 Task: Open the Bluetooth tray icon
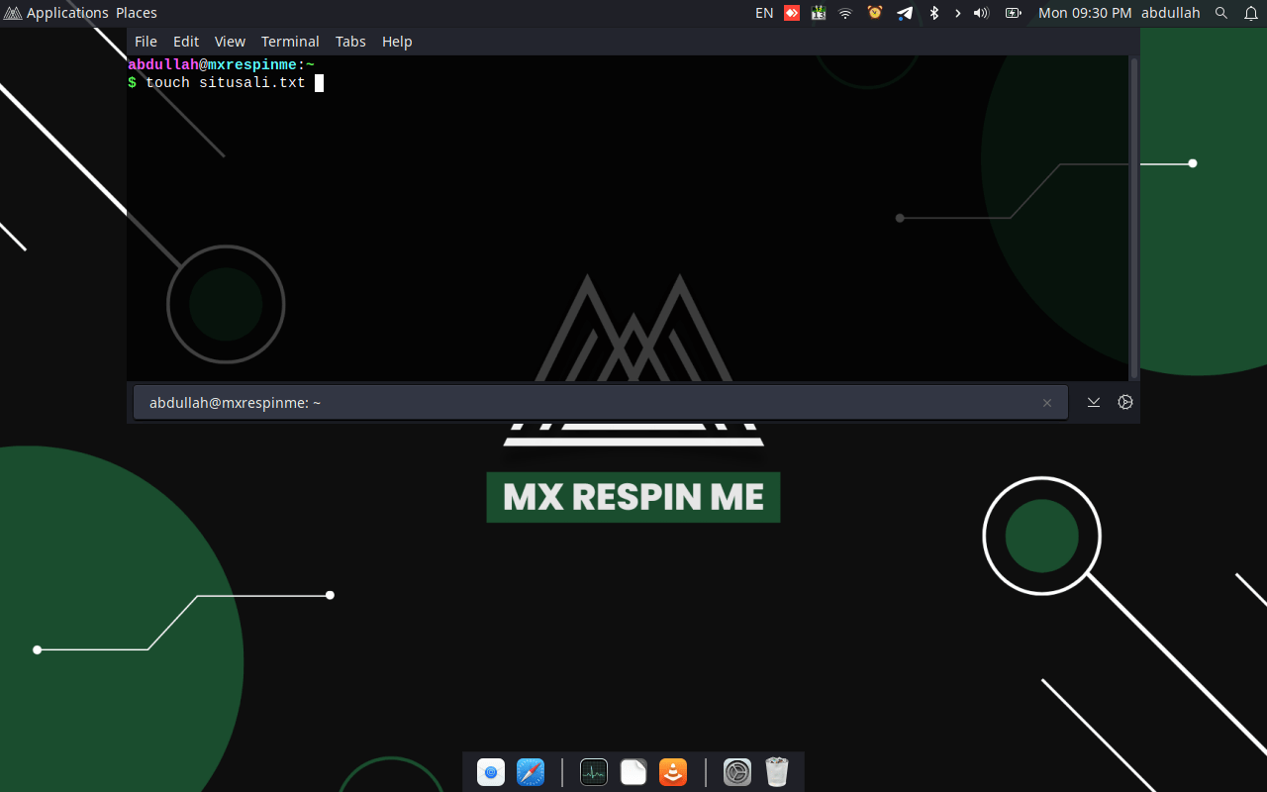[933, 13]
